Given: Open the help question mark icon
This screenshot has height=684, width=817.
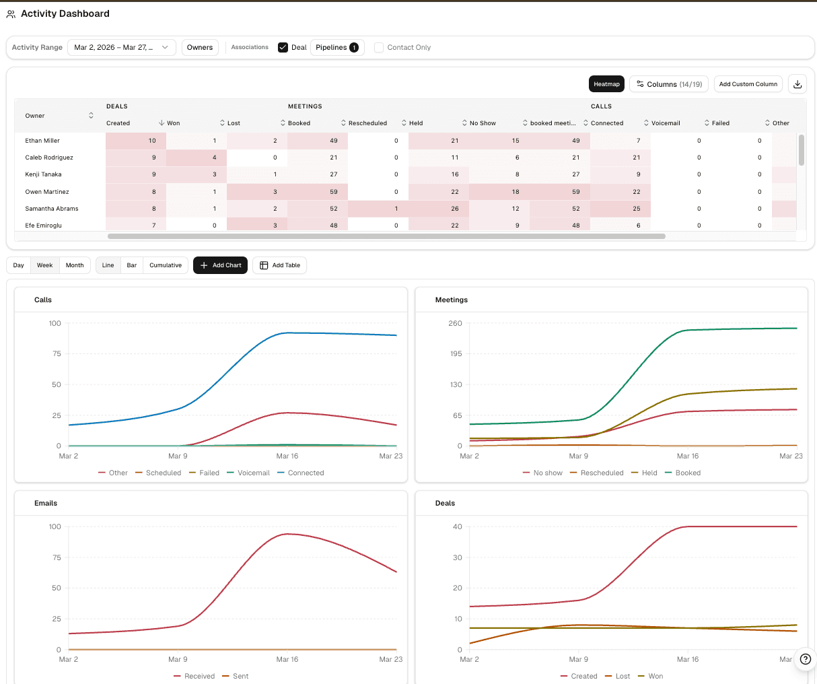Looking at the screenshot, I should (805, 660).
